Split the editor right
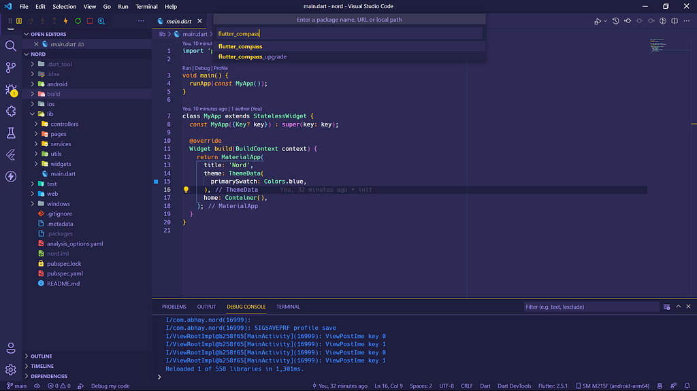Image resolution: width=697 pixels, height=391 pixels. [675, 21]
